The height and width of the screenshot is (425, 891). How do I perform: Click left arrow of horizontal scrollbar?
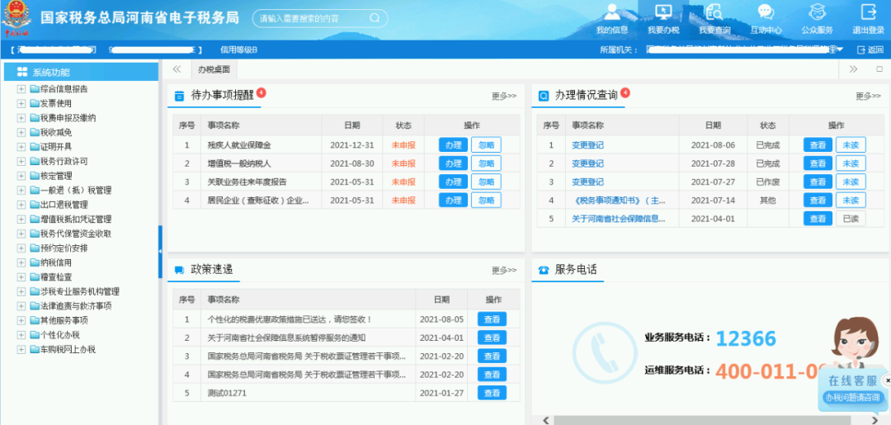[x=546, y=420]
